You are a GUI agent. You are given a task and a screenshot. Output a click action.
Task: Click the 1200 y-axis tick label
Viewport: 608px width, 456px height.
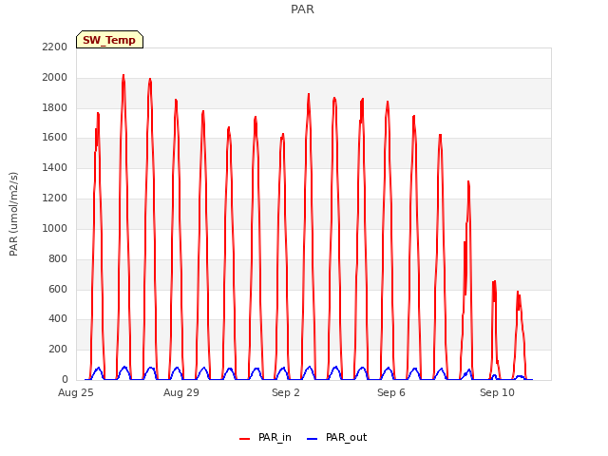pos(55,198)
